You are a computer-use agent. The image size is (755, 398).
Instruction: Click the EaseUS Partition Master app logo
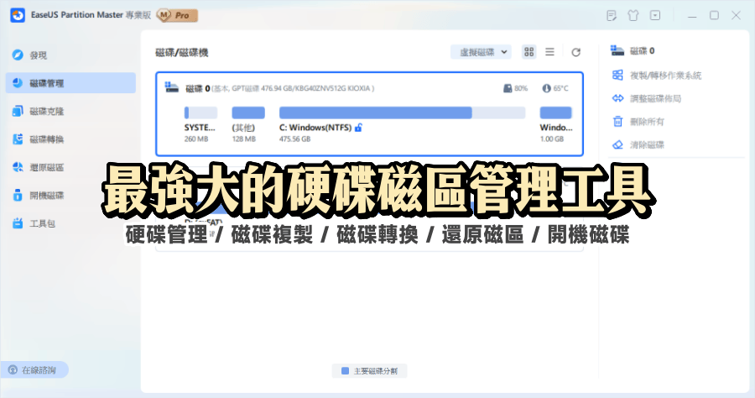[x=18, y=15]
